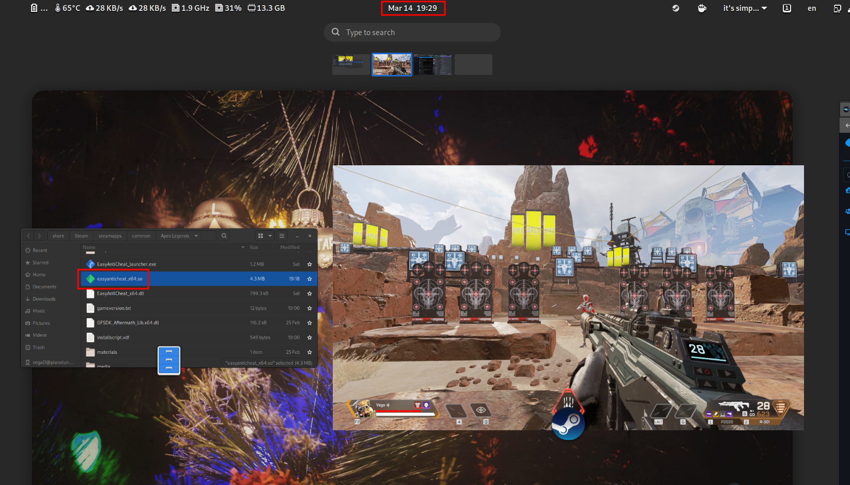Viewport: 850px width, 485px height.
Task: Select the EasyAntiCheat_x64.dll file name
Action: 120,293
